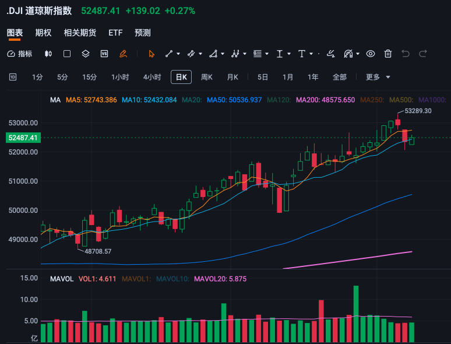Select the wave pattern drawing tool
The image size is (451, 344).
[x=235, y=54]
